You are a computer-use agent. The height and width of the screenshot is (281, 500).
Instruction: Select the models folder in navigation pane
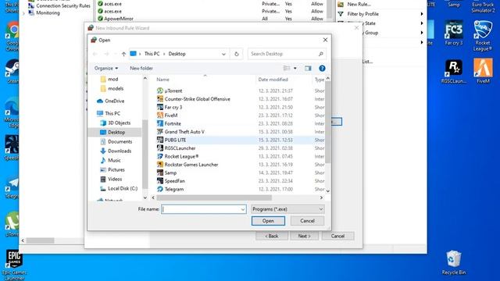pos(112,88)
